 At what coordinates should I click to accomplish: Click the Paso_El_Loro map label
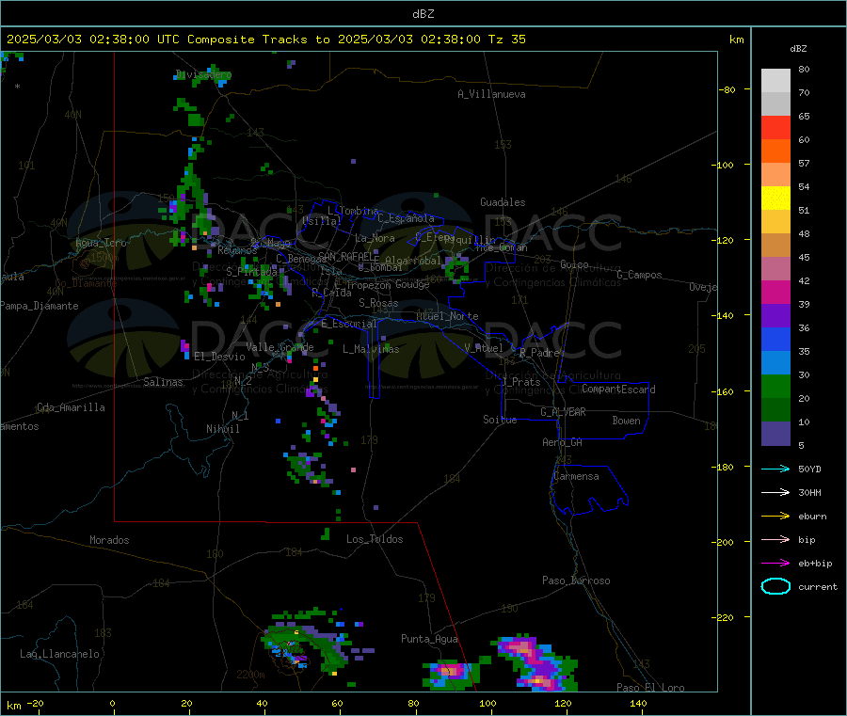650,688
